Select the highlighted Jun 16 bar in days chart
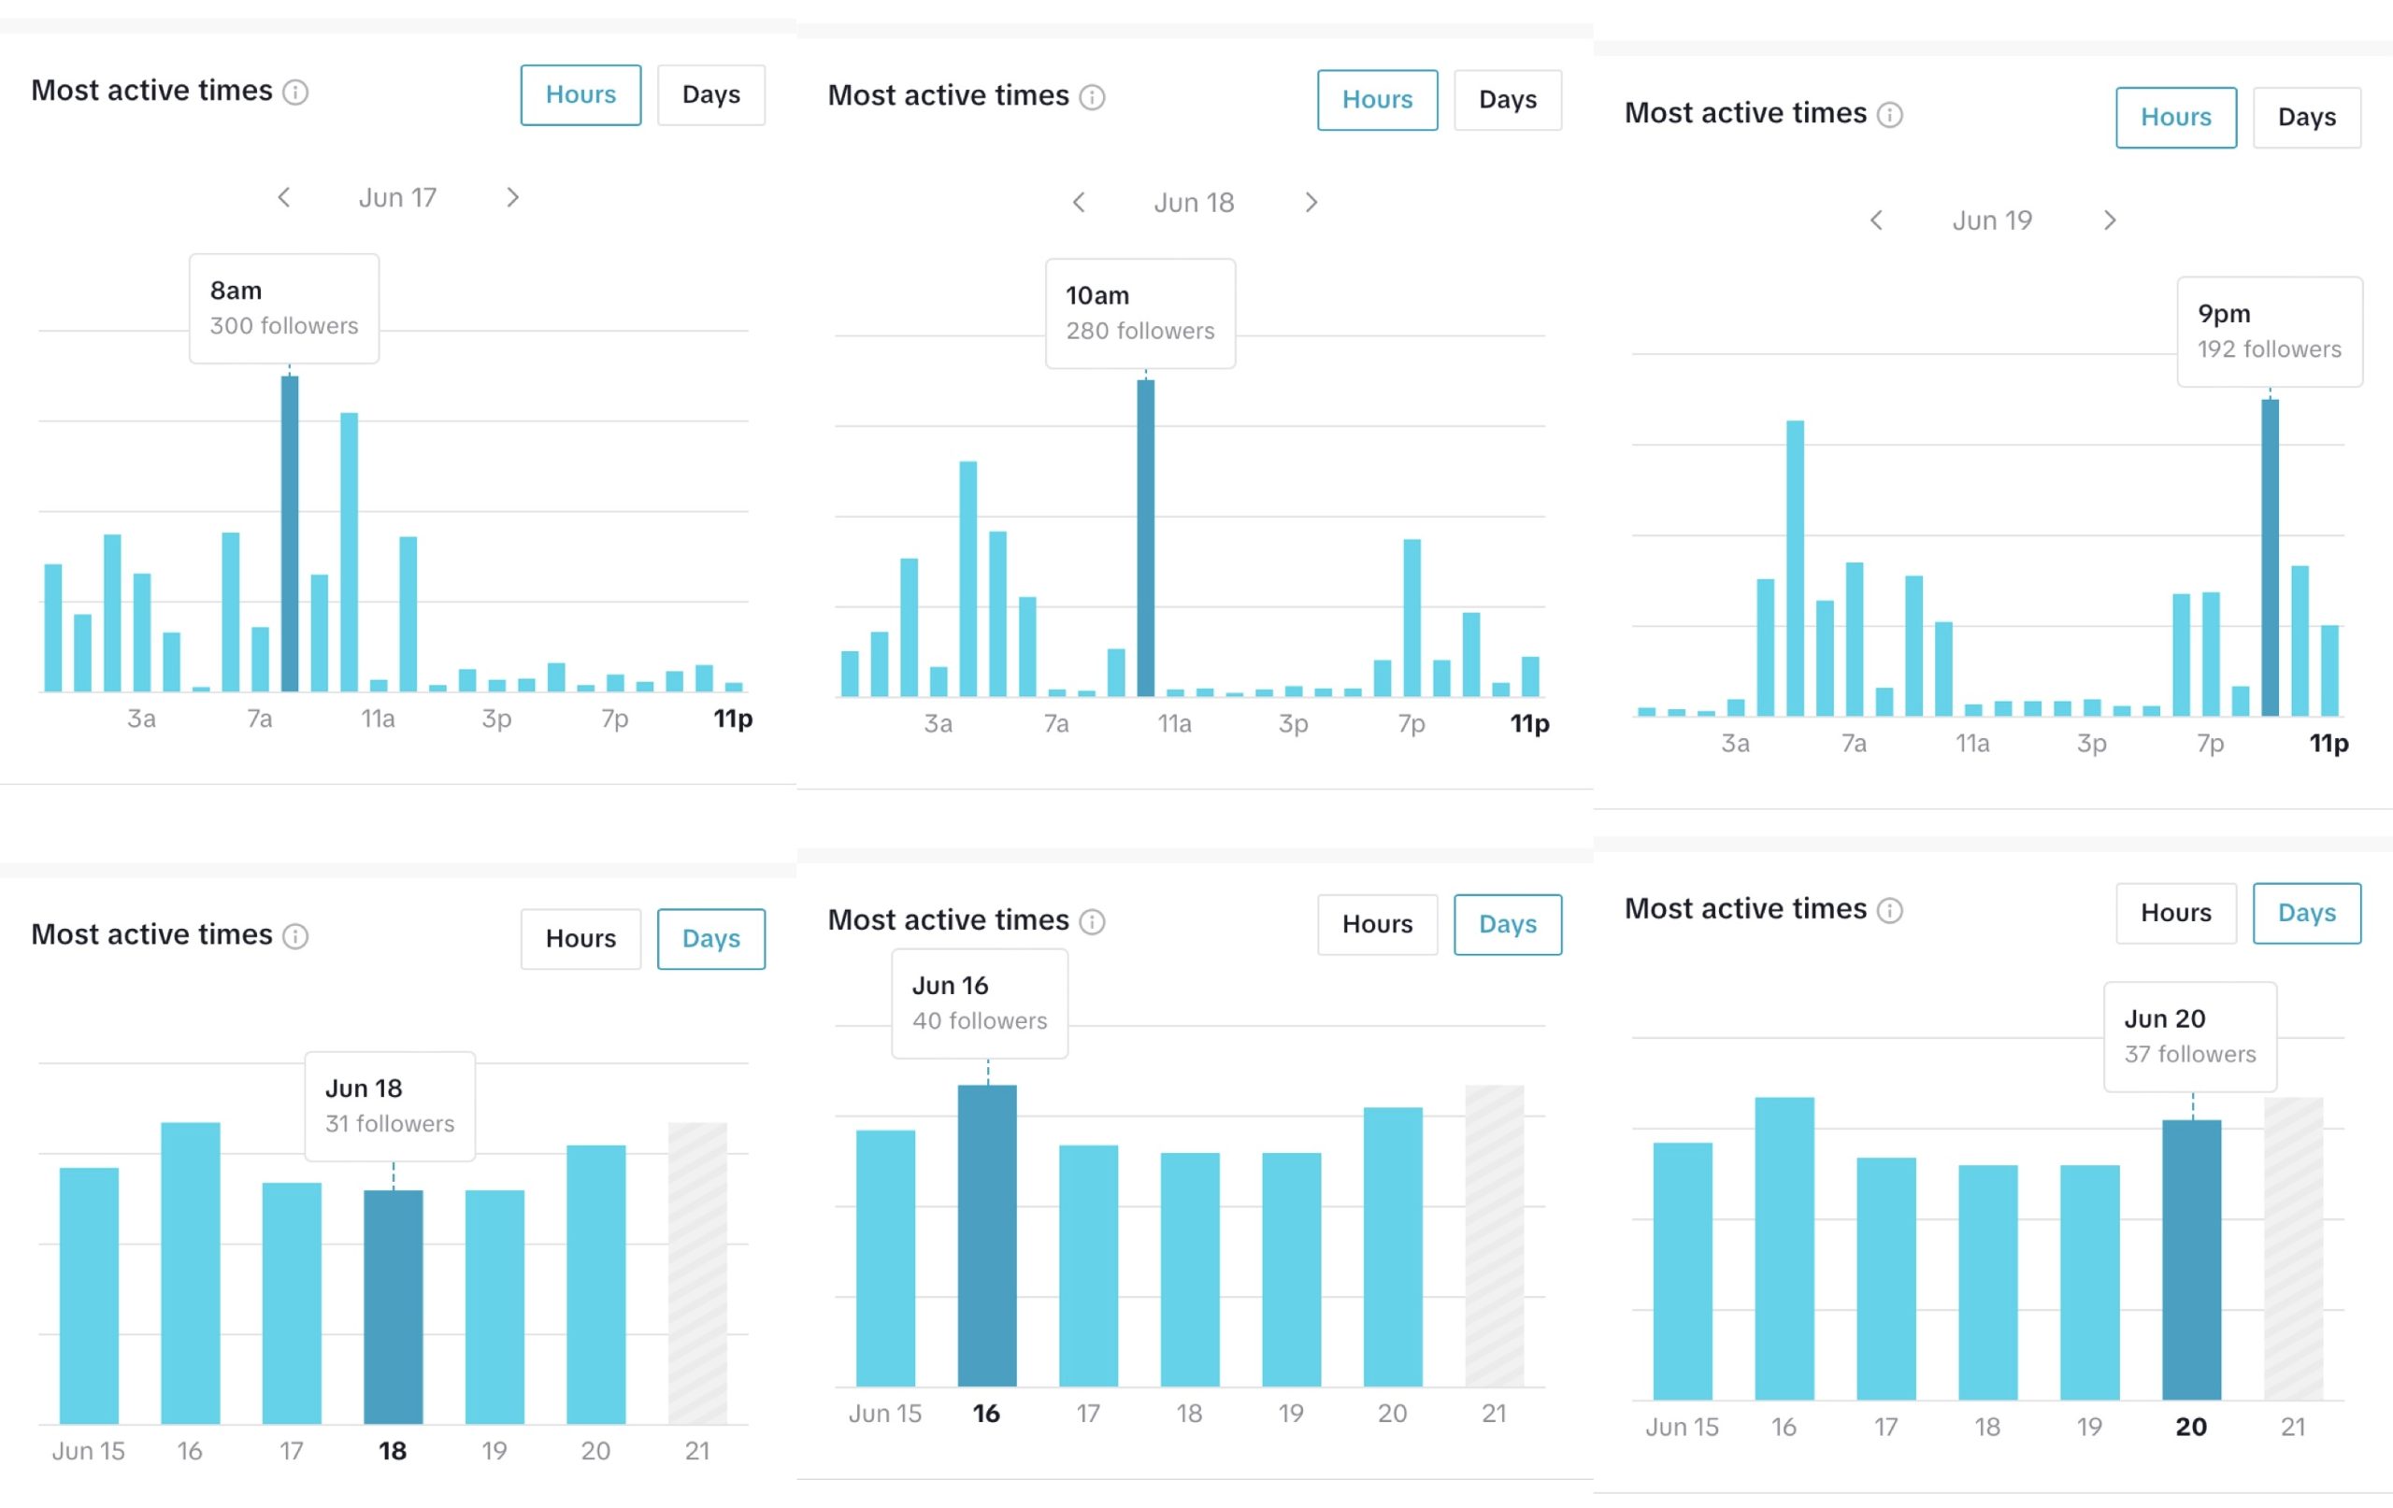The image size is (2393, 1508). pos(987,1235)
